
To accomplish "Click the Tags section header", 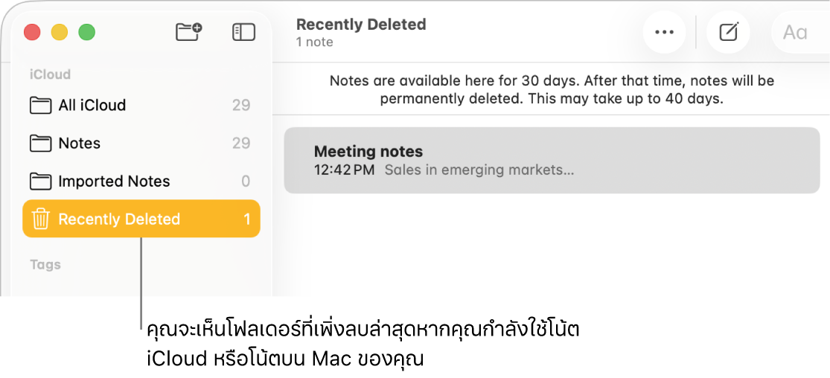I will [45, 264].
